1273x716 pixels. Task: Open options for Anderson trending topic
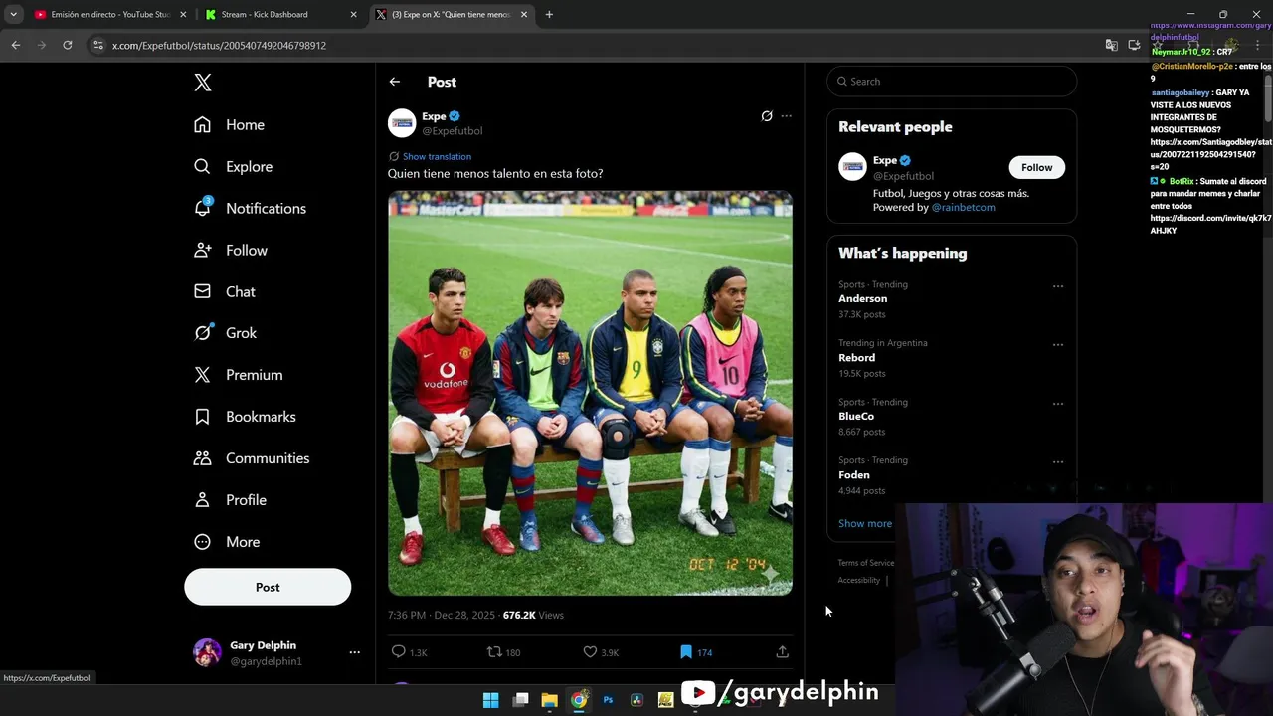tap(1058, 286)
